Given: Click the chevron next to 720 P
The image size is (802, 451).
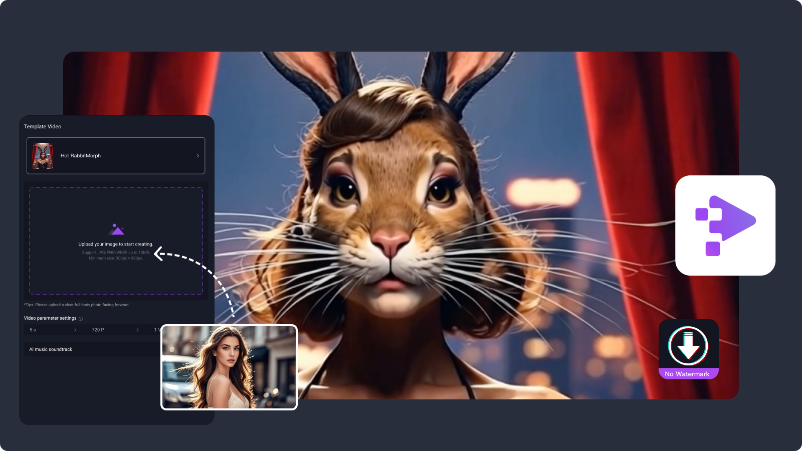Looking at the screenshot, I should coord(137,330).
